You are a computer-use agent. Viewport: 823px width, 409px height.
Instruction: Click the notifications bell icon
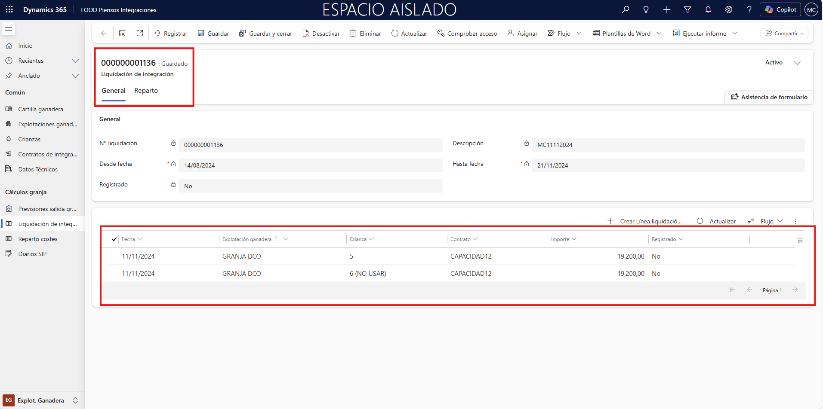tap(708, 9)
